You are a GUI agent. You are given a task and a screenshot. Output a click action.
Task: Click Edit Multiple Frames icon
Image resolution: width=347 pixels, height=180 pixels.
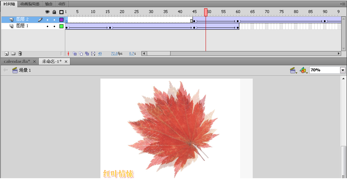(x=87, y=54)
